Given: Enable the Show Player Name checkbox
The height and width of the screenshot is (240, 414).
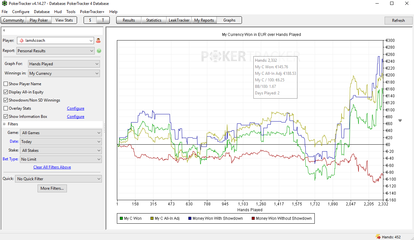Looking at the screenshot, I should pyautogui.click(x=6, y=84).
